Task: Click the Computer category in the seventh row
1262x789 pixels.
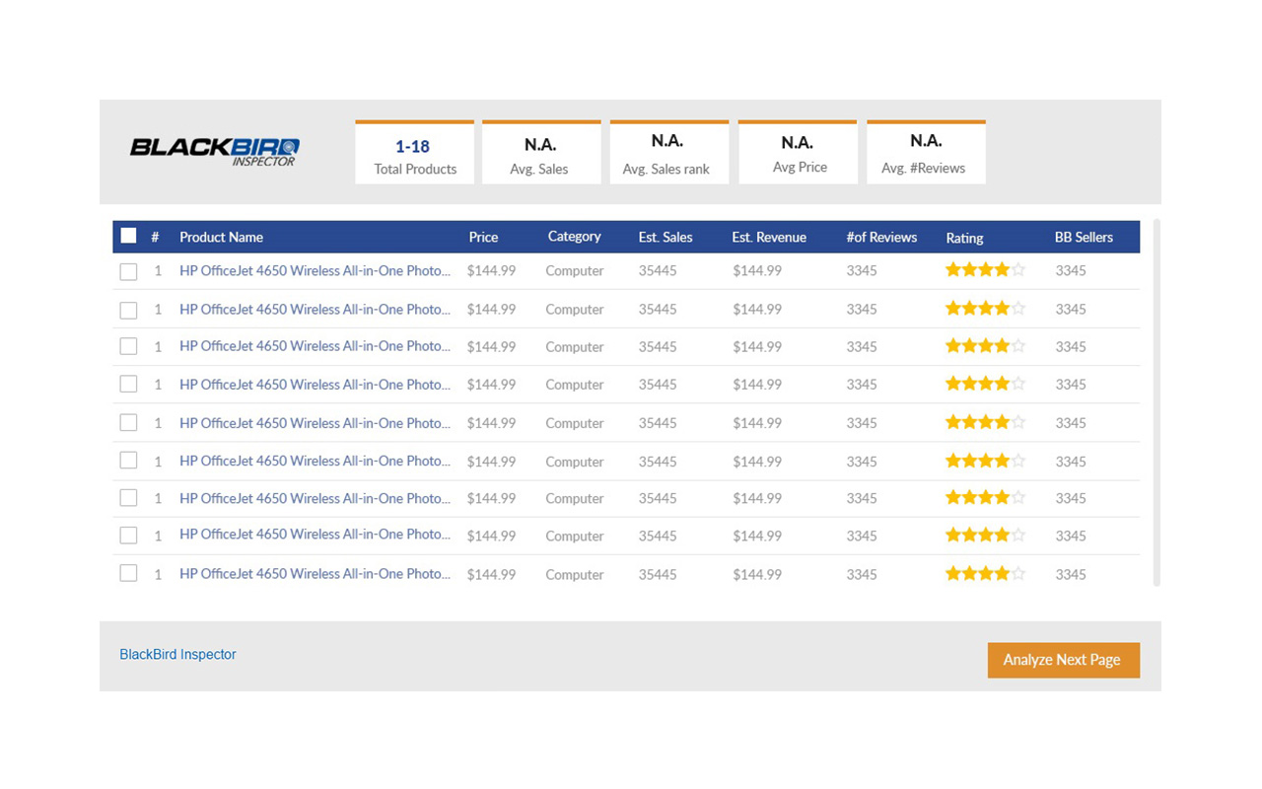Action: point(575,499)
